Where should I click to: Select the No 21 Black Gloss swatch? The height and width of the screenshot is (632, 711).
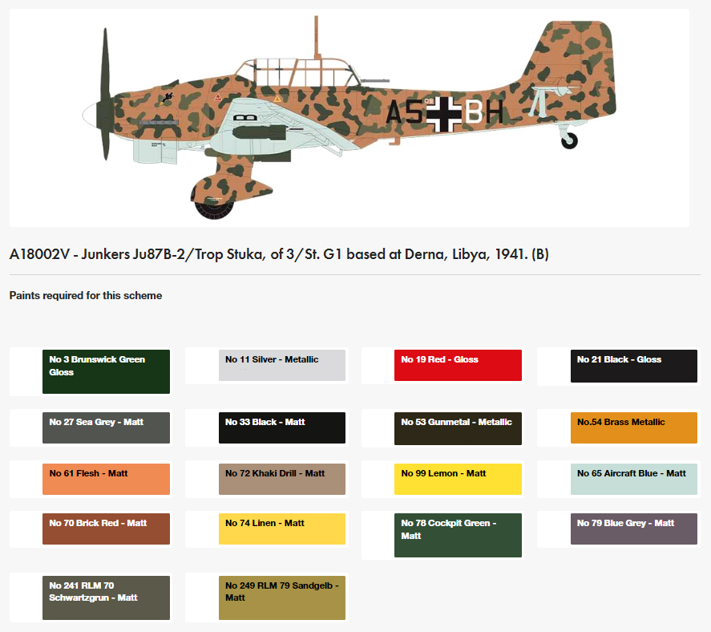tap(634, 366)
